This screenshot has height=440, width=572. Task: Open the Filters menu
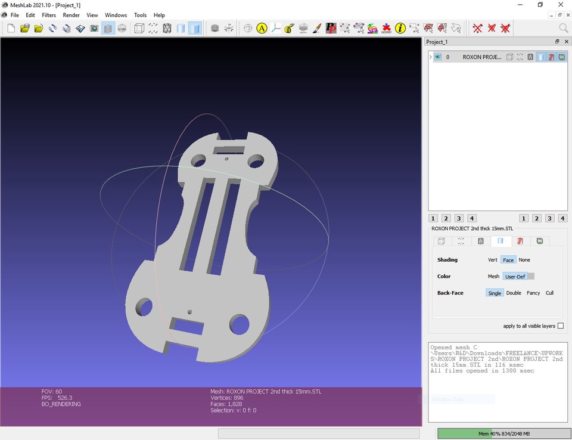point(48,15)
